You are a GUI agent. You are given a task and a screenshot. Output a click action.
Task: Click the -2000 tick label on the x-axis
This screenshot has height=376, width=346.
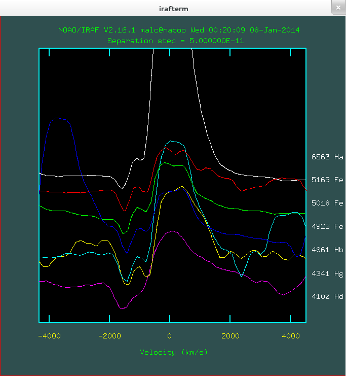(108, 335)
